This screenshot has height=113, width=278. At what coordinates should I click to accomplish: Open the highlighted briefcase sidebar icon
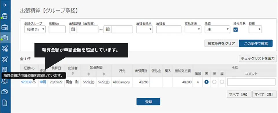(x=5, y=38)
